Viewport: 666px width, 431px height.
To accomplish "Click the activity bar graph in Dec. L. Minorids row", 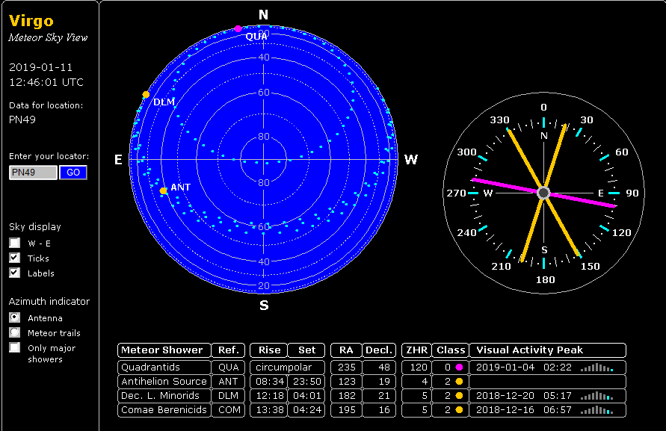I will coord(596,396).
